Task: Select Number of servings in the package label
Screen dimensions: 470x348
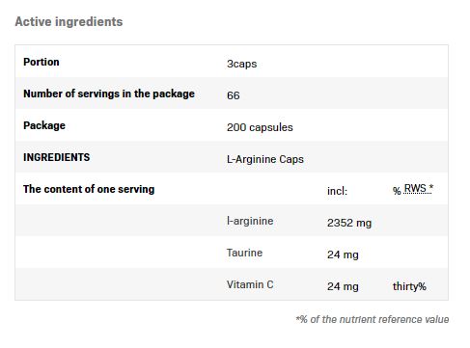Action: pos(109,94)
